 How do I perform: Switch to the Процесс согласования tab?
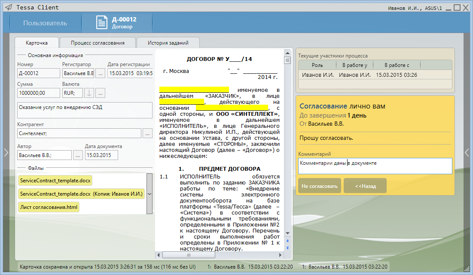coord(98,43)
